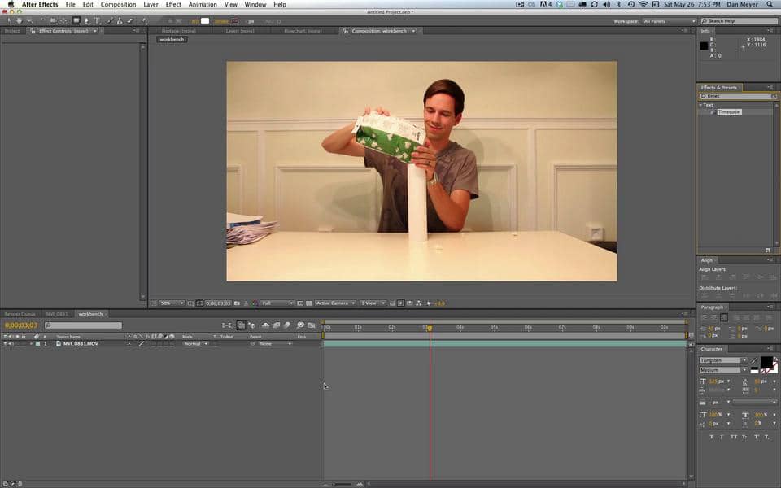Select the Timecode effect preset
The image size is (781, 488).
pyautogui.click(x=729, y=112)
